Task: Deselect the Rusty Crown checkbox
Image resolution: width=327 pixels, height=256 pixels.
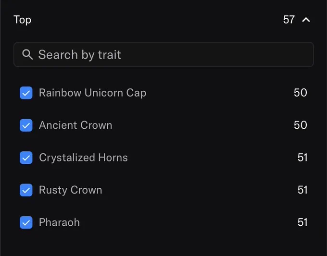Action: point(26,190)
